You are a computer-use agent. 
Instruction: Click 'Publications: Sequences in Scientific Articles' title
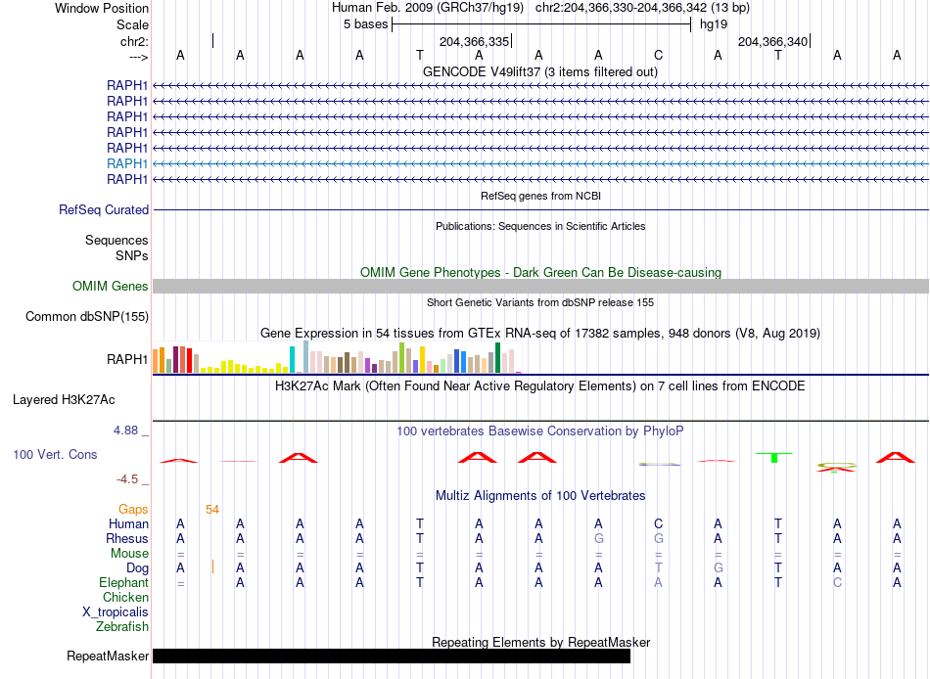click(540, 226)
